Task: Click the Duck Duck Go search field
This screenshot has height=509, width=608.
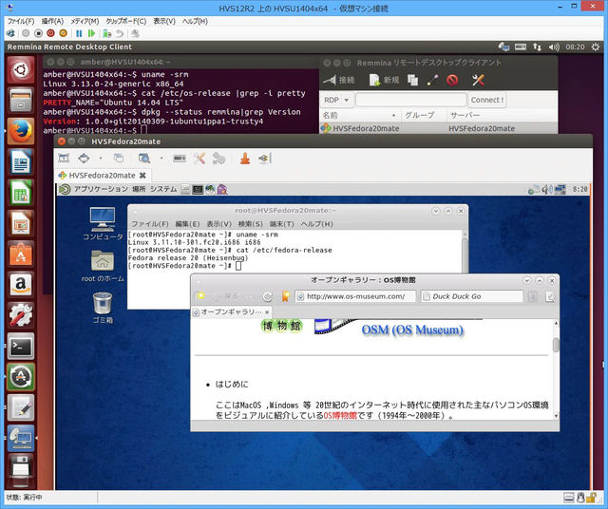Action: pos(472,296)
